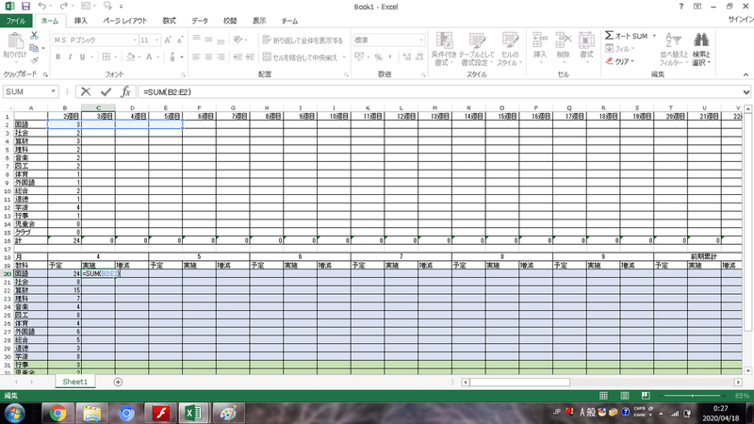Click the Format Painter brush icon
This screenshot has width=754, height=424.
pyautogui.click(x=34, y=60)
